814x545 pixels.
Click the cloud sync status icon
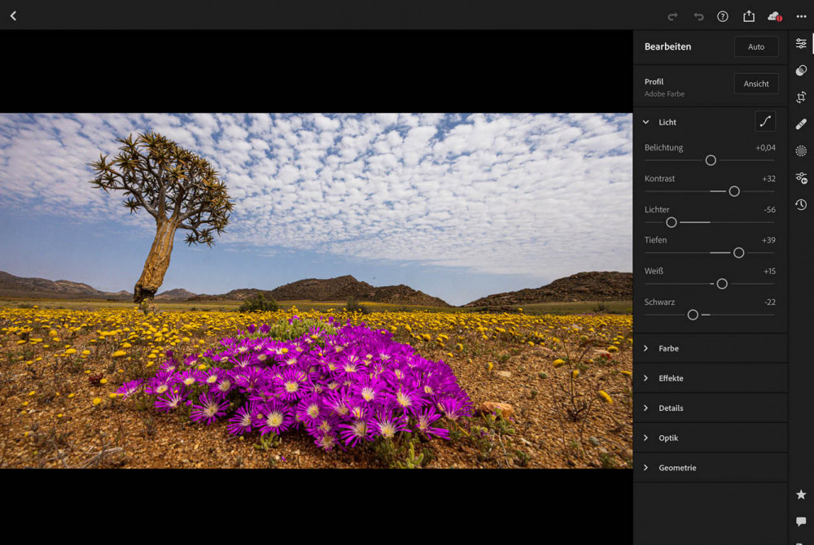coord(774,16)
